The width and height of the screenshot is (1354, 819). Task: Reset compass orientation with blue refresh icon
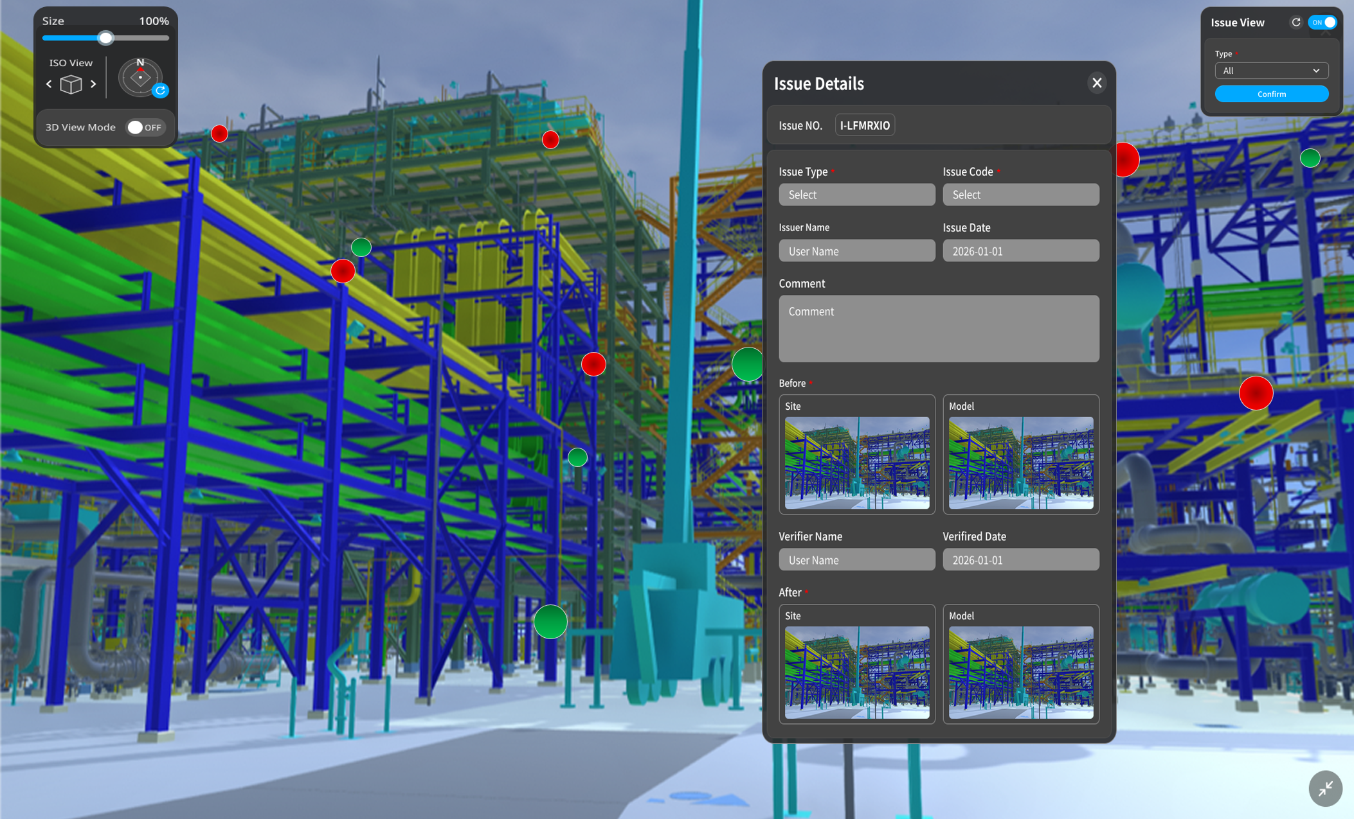point(161,91)
